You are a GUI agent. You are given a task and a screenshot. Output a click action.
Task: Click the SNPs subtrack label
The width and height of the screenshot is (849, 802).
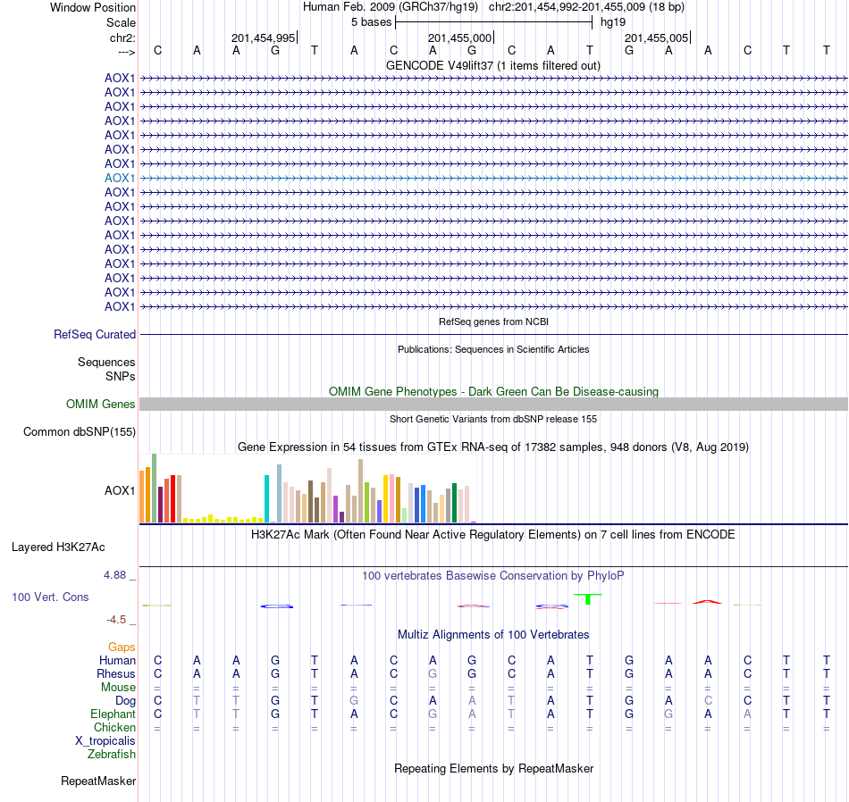pyautogui.click(x=121, y=376)
